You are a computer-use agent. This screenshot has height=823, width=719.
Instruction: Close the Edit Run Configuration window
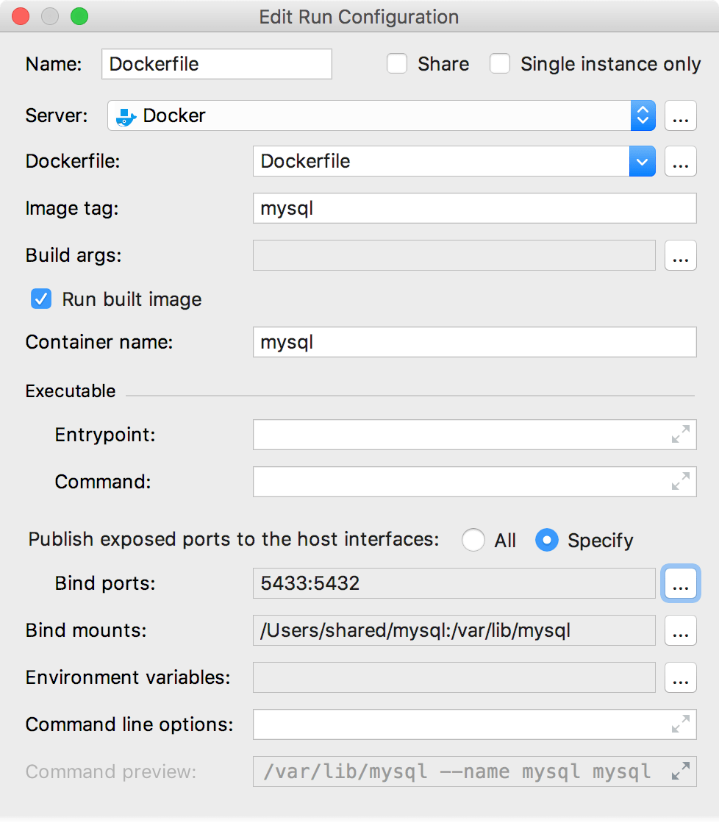pos(21,16)
